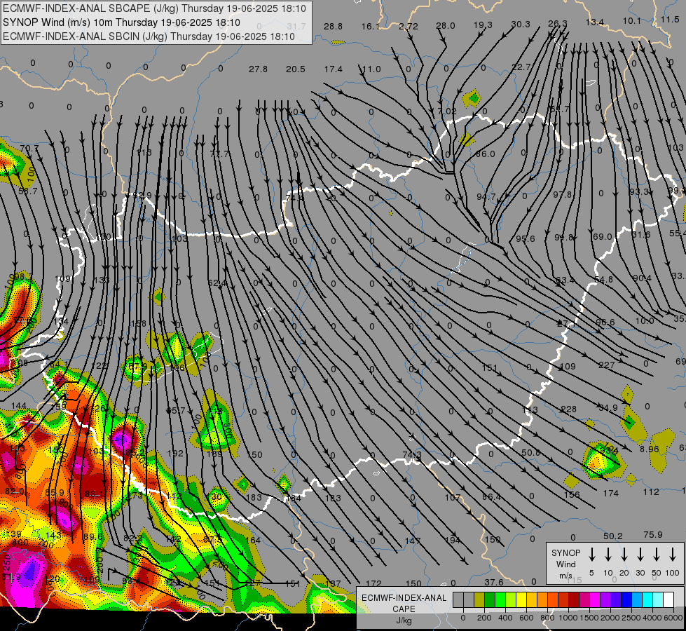This screenshot has height=631, width=686.
Task: Click the '112' value on the map
Action: 651,492
